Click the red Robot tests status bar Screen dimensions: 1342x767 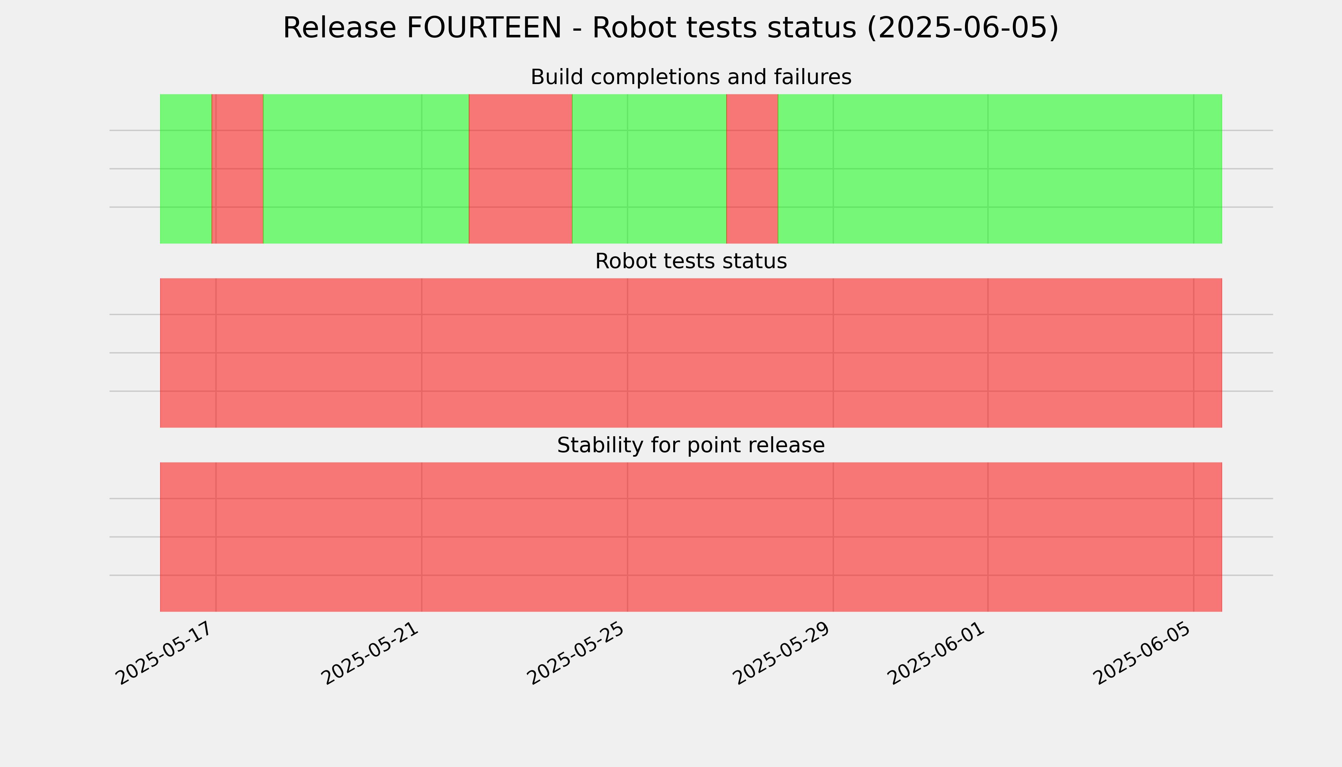691,353
